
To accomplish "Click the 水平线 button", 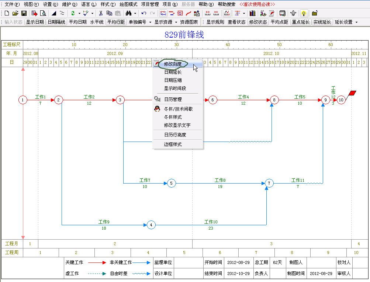I will (x=97, y=22).
